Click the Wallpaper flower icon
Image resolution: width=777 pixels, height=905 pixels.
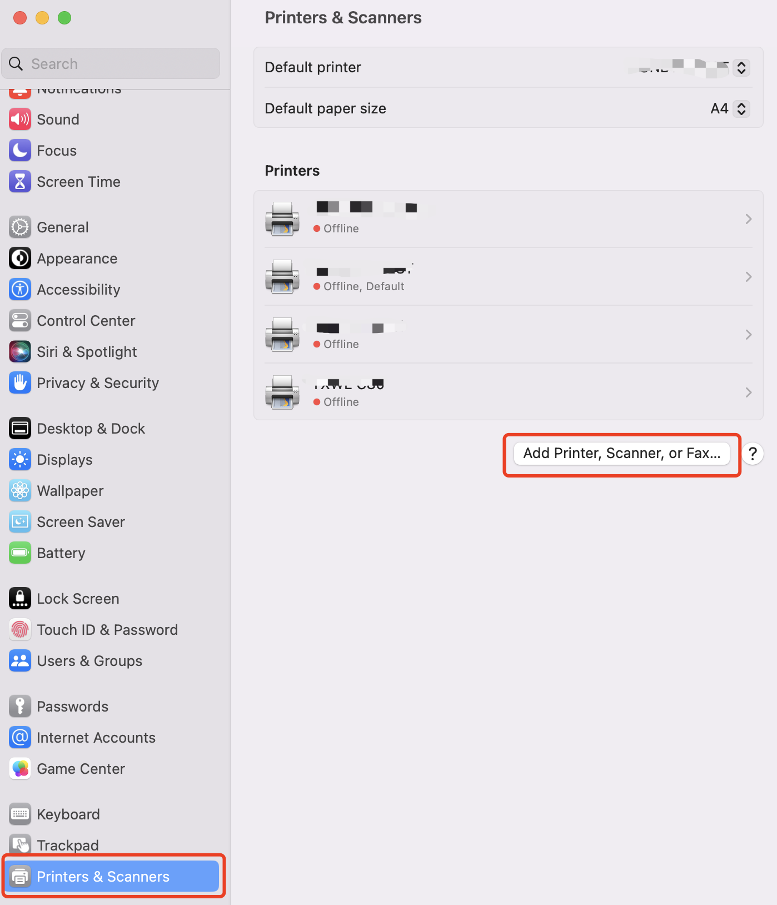[20, 491]
